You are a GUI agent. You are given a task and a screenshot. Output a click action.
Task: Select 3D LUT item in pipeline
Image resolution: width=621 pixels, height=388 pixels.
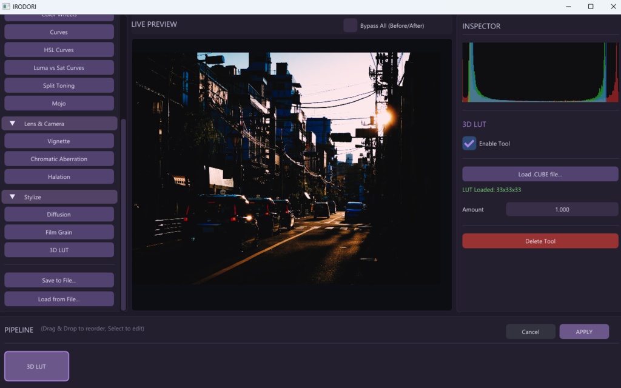[36, 366]
